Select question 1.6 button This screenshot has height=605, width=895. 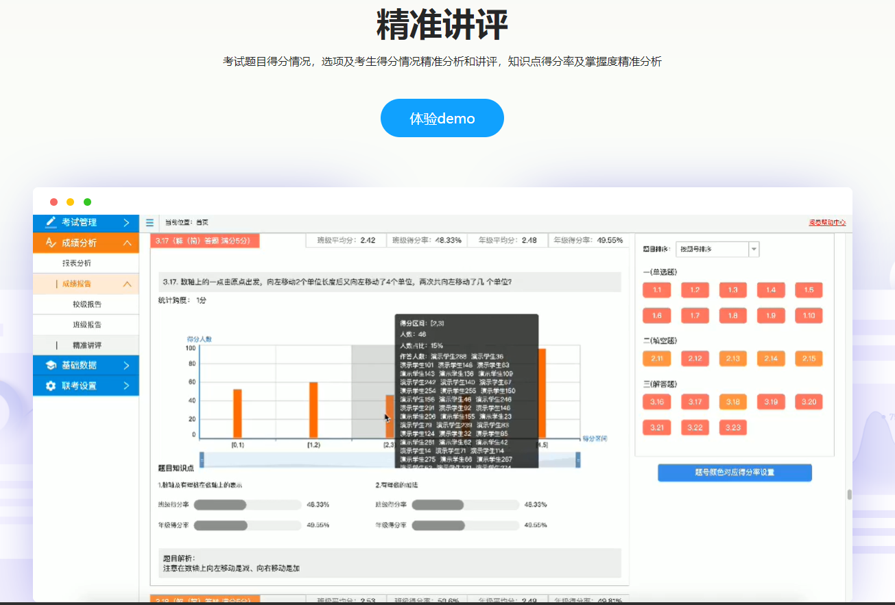click(656, 316)
